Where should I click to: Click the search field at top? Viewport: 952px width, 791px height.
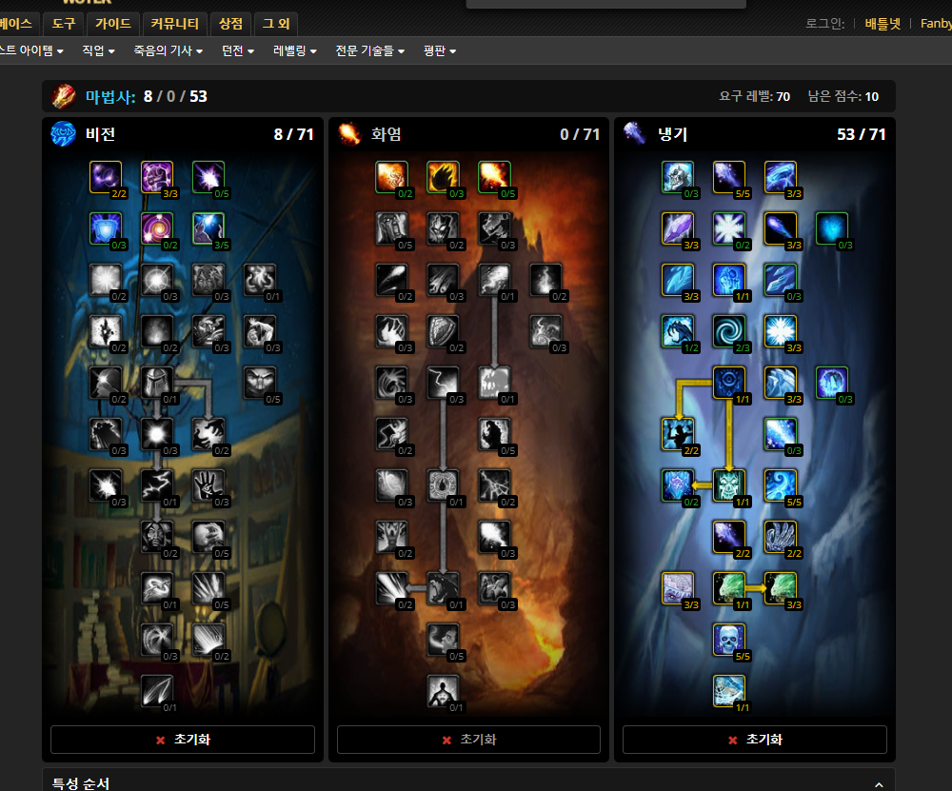click(x=605, y=4)
